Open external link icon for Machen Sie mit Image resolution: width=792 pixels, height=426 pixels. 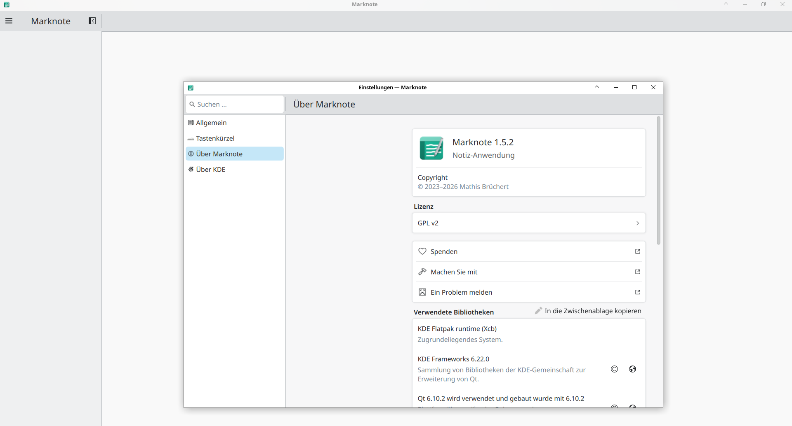pos(637,272)
